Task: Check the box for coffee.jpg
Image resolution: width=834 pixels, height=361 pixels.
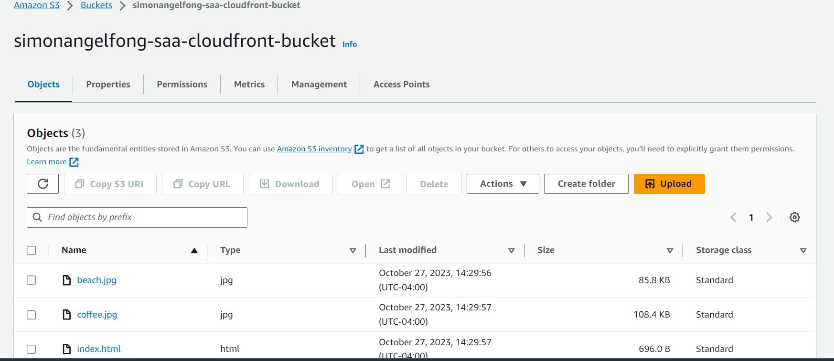Action: [x=32, y=315]
